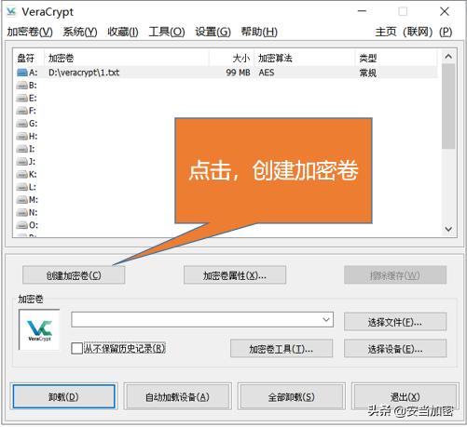Open the 加密卷(V) menu
Viewport: 467px width, 427px height.
point(30,32)
